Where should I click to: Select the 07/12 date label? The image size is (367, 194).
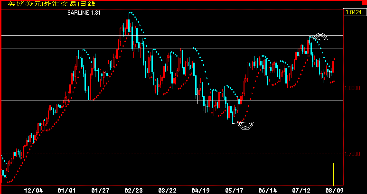(301, 191)
